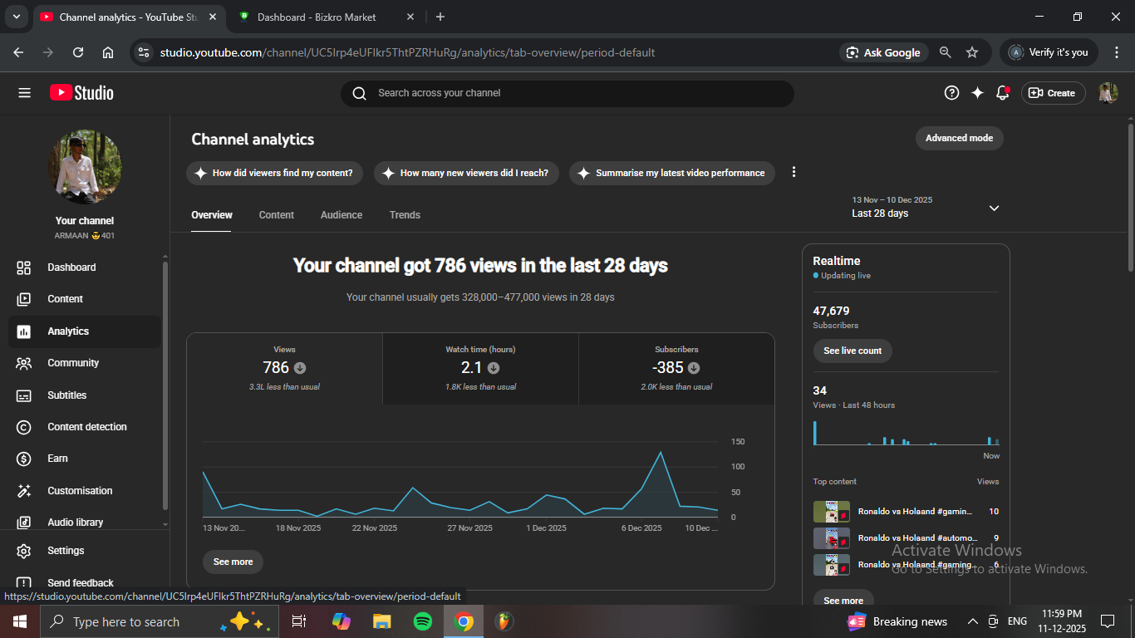Open the Earn section in sidebar
Viewport: 1135px width, 638px height.
pos(57,459)
